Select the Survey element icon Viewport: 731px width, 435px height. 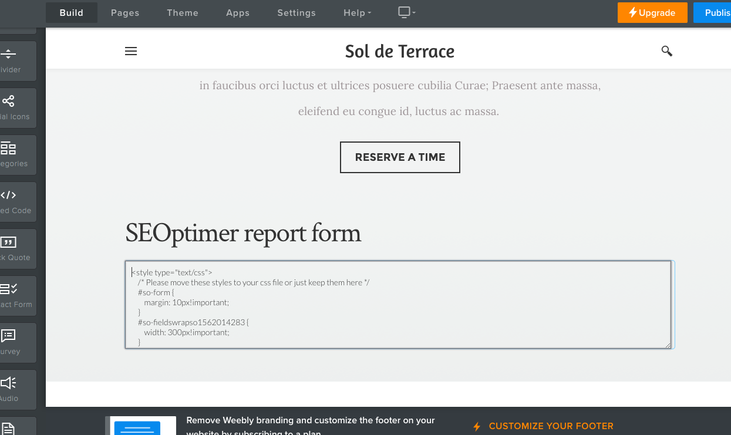click(x=9, y=336)
